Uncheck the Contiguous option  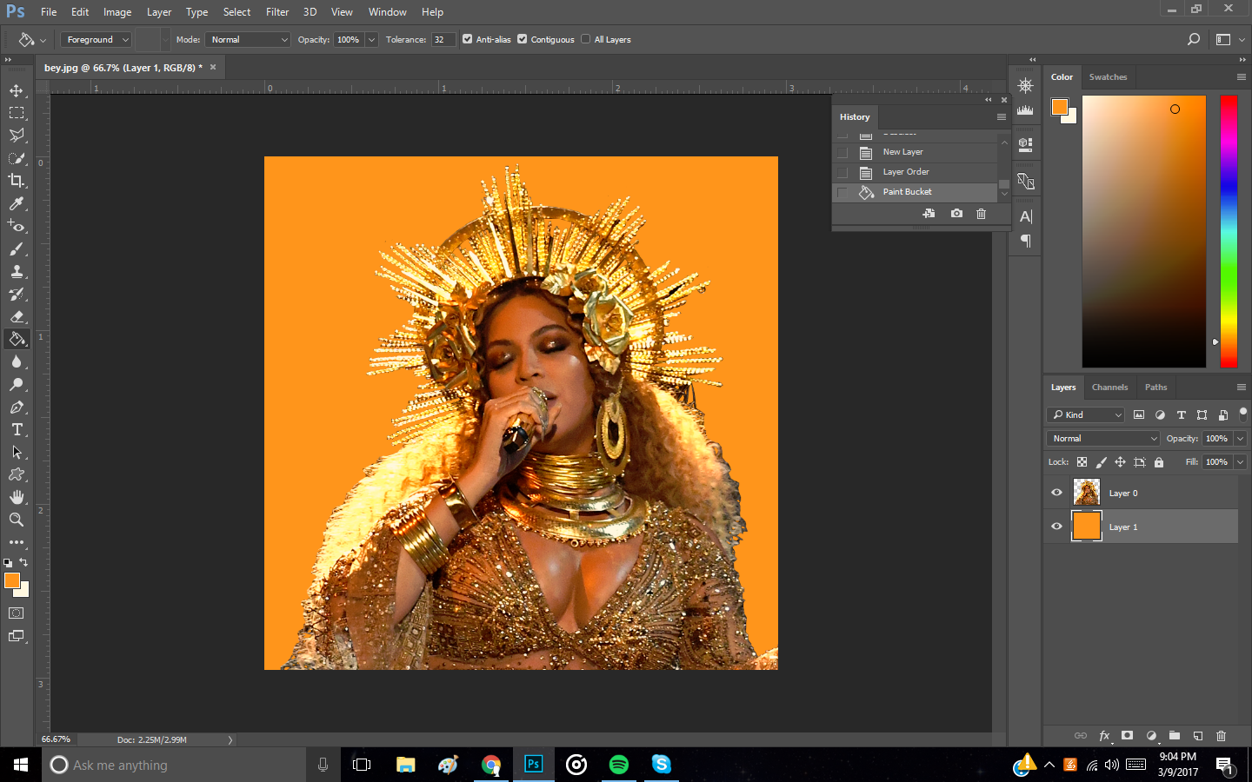coord(523,39)
